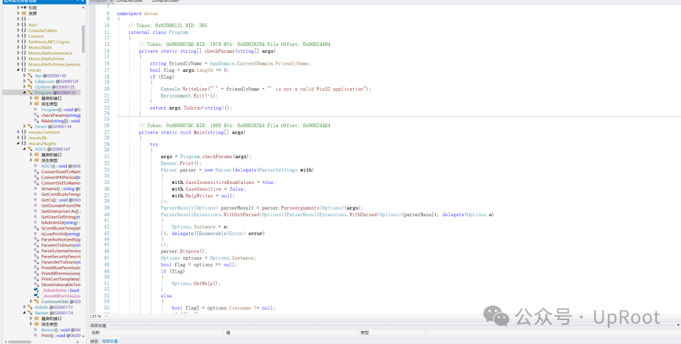
Task: Select GetUserSidString method in the tree
Action: (x=61, y=217)
